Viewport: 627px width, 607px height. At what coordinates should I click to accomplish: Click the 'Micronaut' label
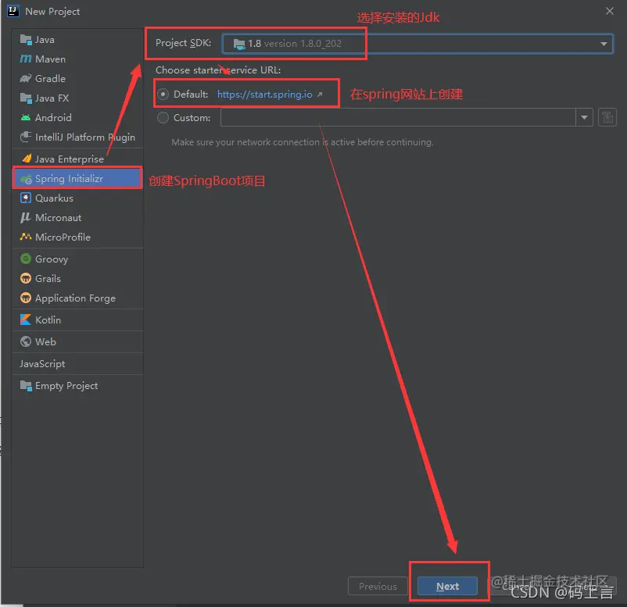click(x=59, y=218)
